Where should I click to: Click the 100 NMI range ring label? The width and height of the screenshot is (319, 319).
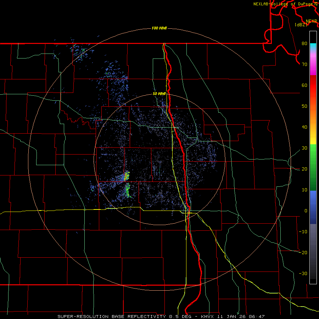point(159,28)
